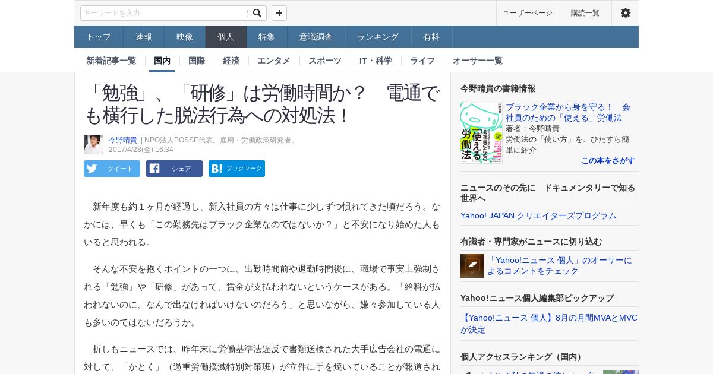Switch to the 速報 tab

[x=144, y=37]
